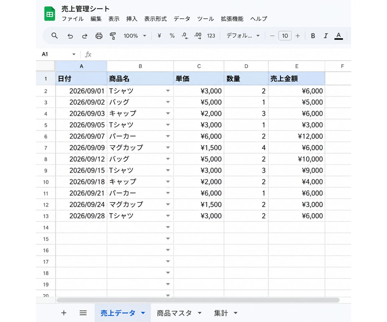Add a new sheet with plus icon

[64, 313]
